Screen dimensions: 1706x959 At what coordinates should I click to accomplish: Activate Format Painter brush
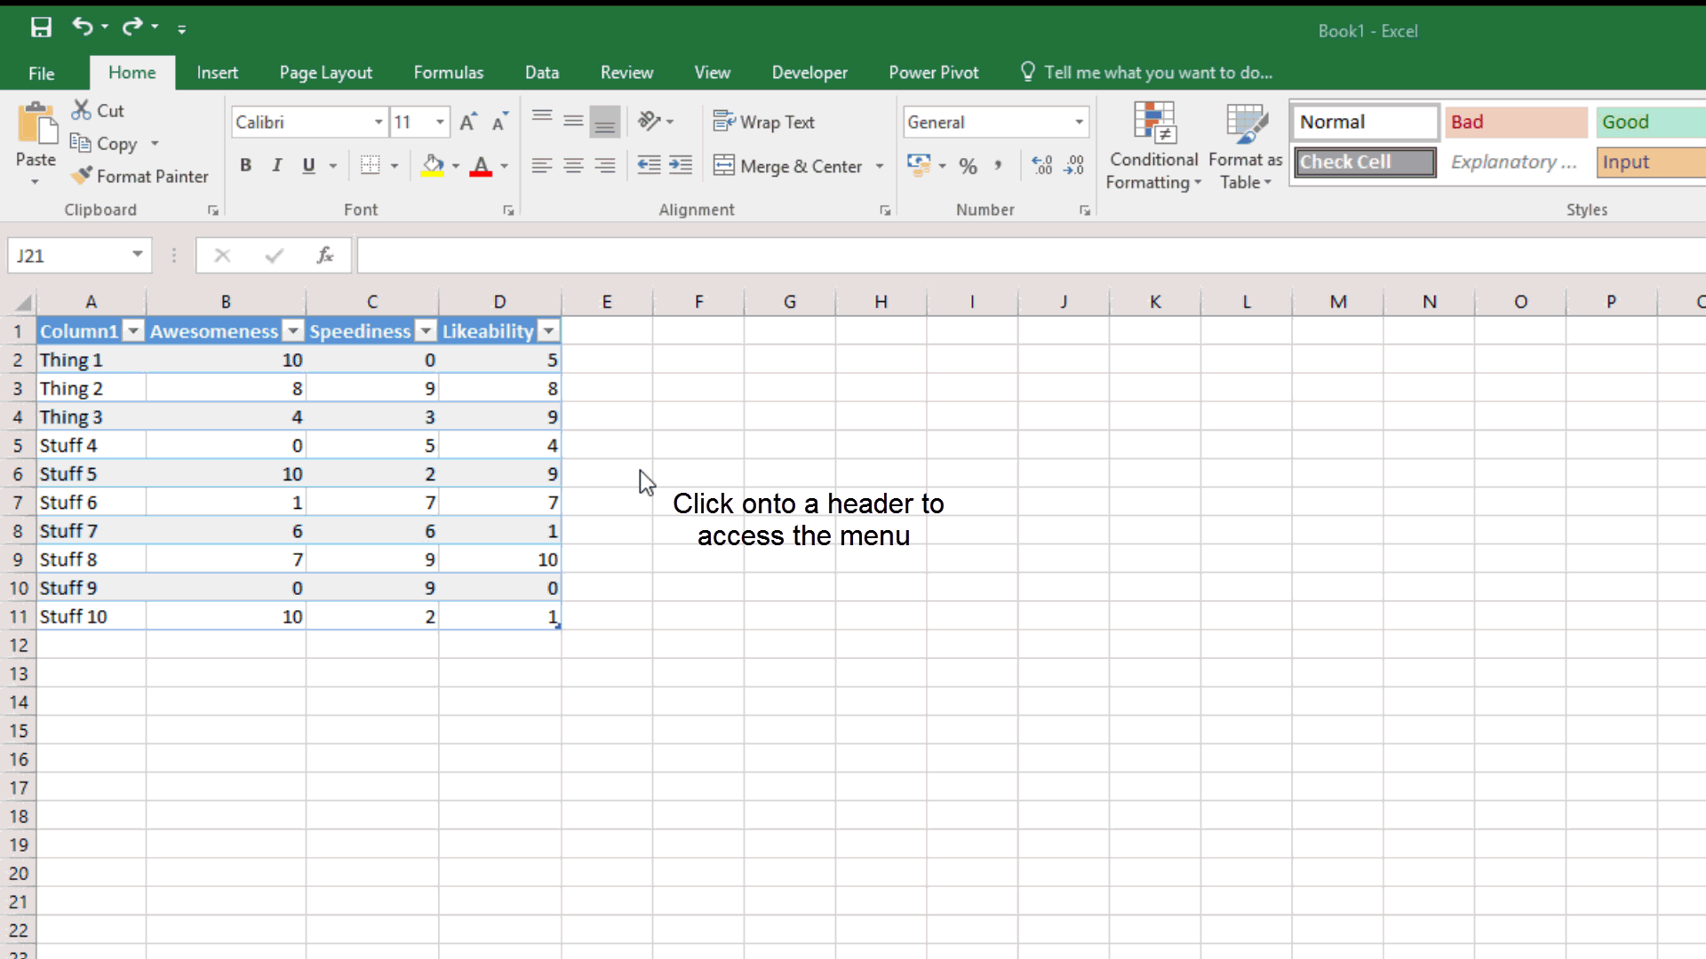82,176
